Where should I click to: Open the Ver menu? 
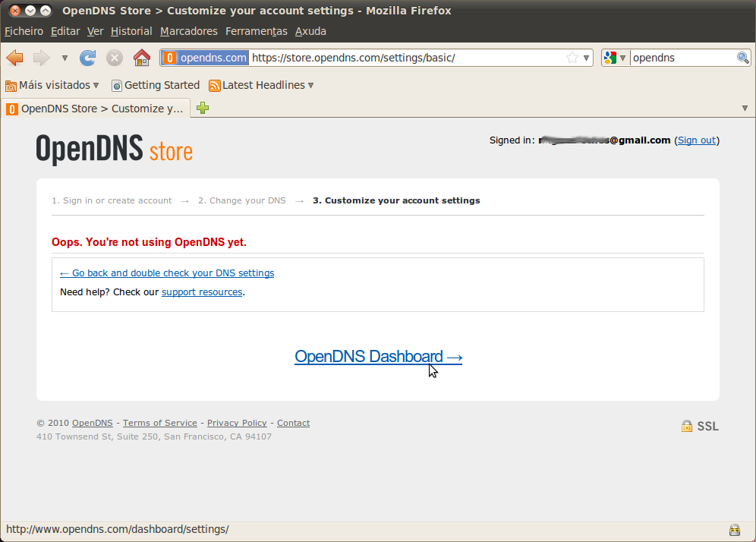95,31
